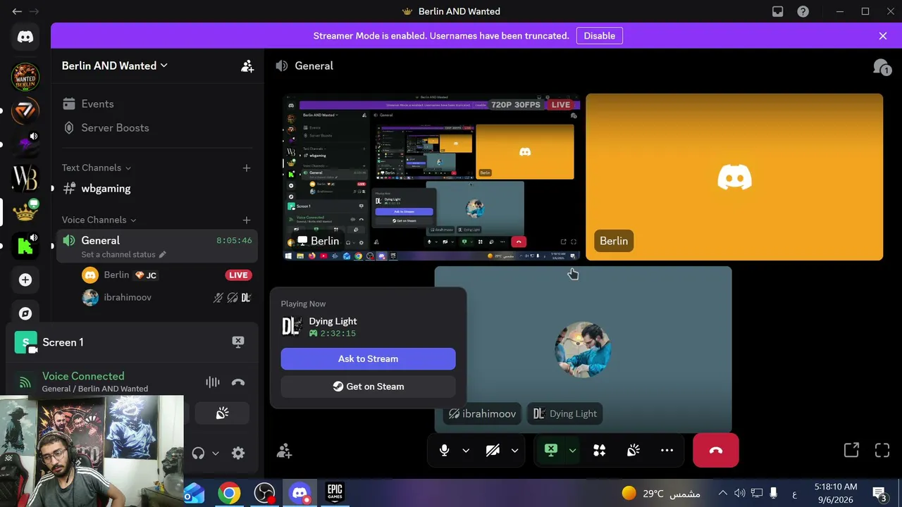Screen dimensions: 902x507
Task: Navigate back with the left arrow
Action: click(17, 11)
